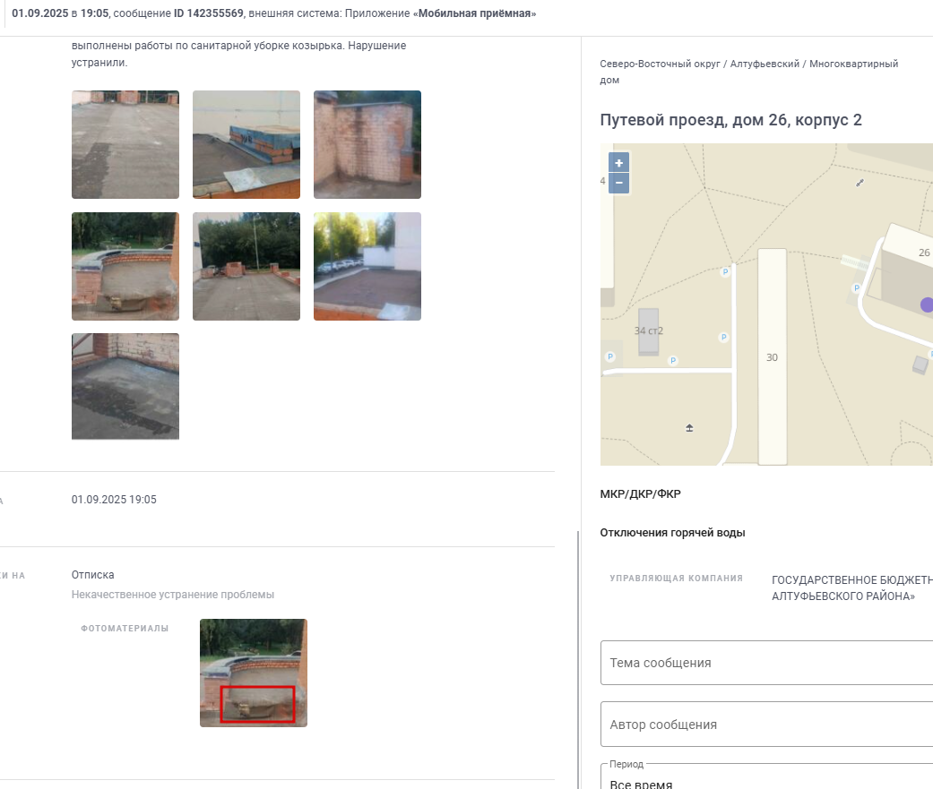Click the management company name text
The height and width of the screenshot is (789, 933).
pyautogui.click(x=852, y=588)
